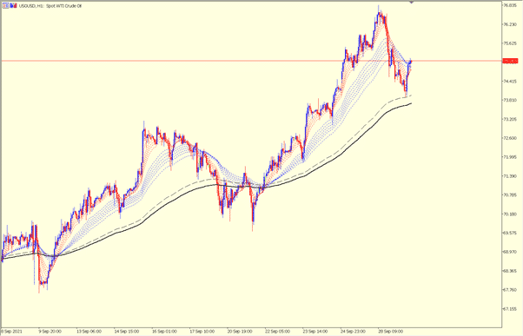Viewport: 523px width, 336px height.
Task: Click the 9 Sep 20:00 time label
Action: 50,332
